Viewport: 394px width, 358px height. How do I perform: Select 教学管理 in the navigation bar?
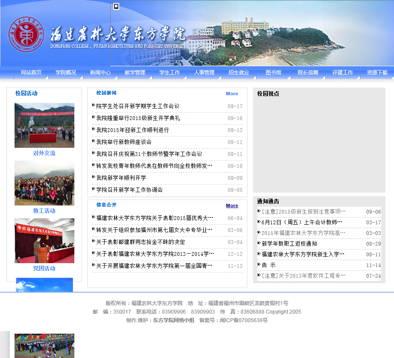[x=135, y=73]
